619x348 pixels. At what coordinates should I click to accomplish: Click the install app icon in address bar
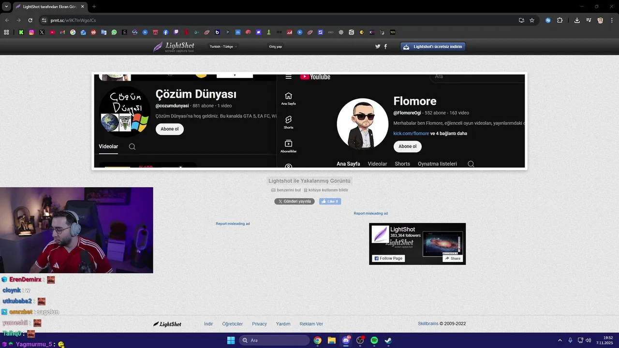point(521,20)
